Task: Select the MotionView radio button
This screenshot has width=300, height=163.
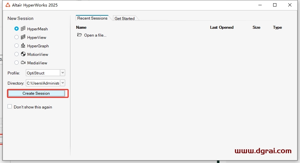Action: 16,54
